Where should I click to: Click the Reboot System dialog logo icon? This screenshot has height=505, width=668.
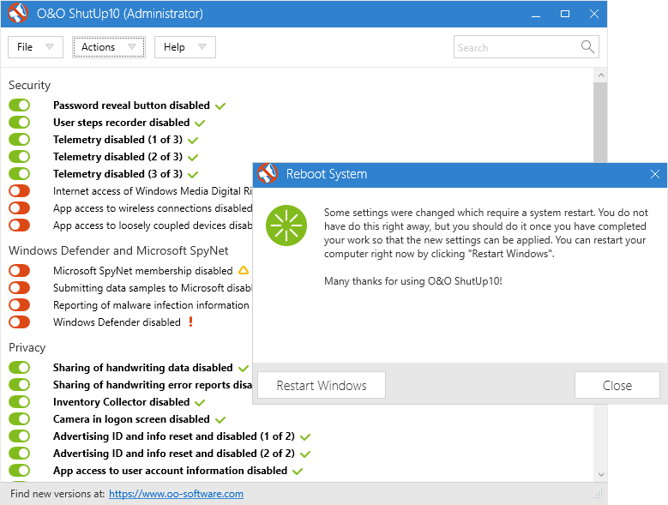click(268, 174)
